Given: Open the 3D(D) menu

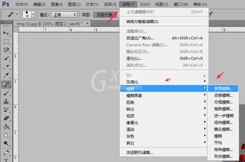Looking at the screenshot, I should 145,4.
